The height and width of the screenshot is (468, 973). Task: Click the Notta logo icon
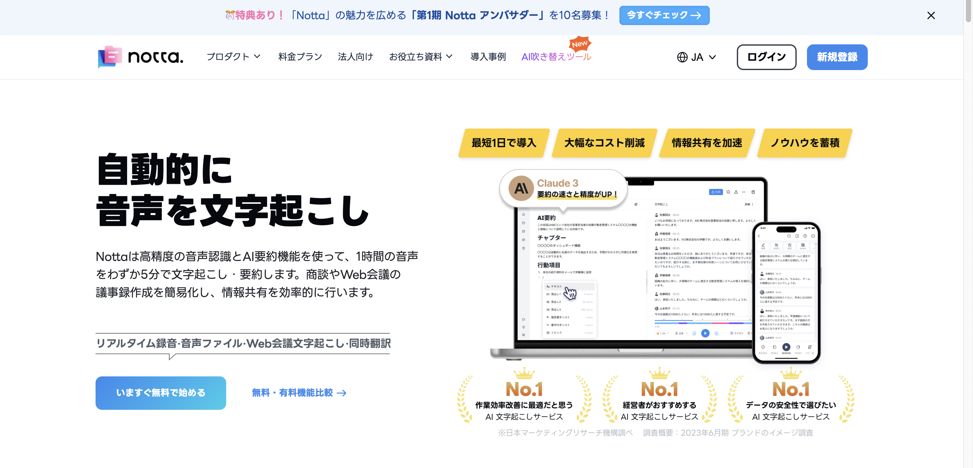click(x=110, y=57)
